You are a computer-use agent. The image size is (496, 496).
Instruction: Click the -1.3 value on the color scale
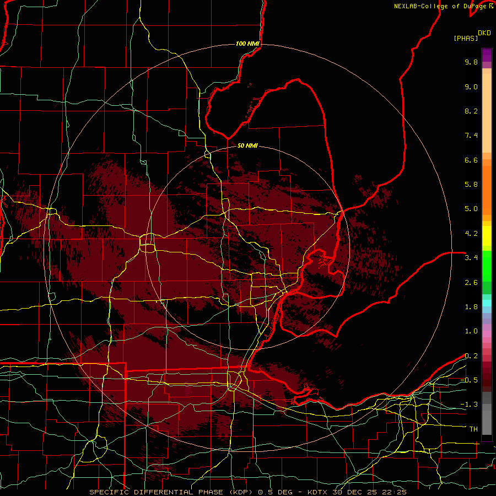tap(469, 405)
